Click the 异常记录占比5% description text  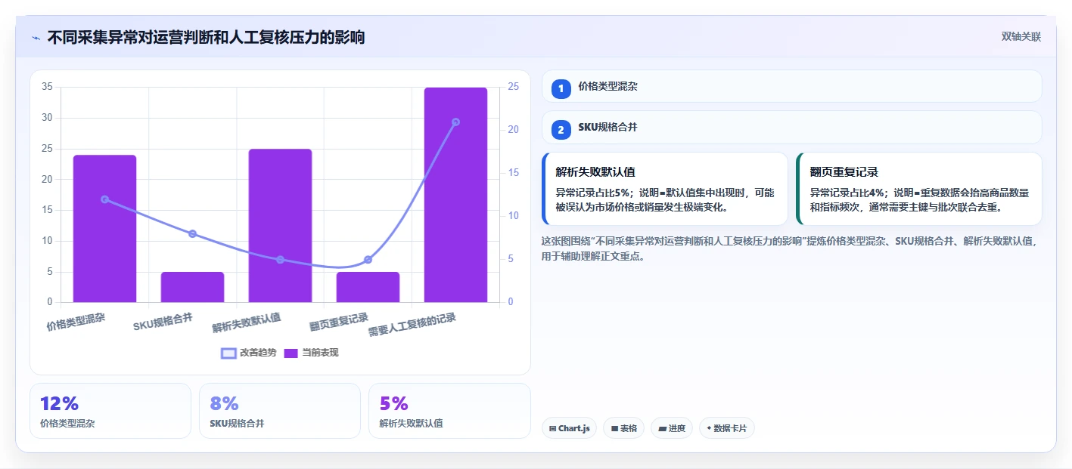665,199
